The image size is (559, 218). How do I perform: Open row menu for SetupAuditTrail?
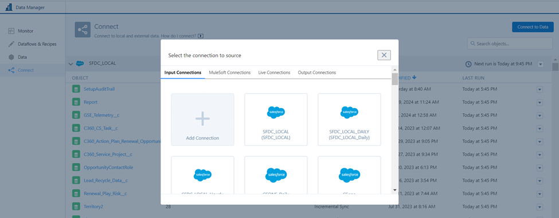(540, 89)
